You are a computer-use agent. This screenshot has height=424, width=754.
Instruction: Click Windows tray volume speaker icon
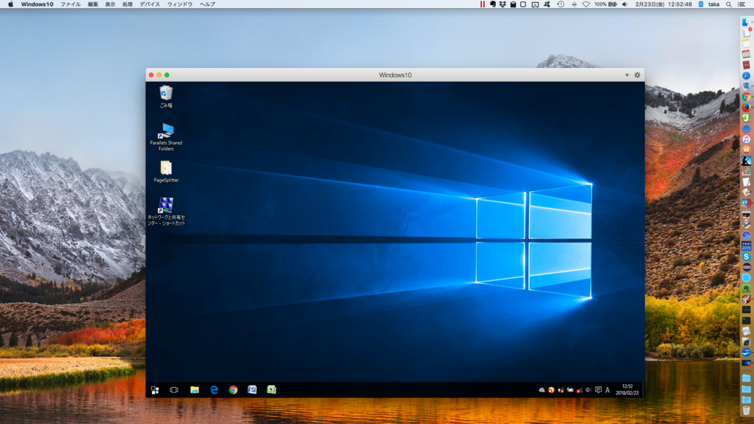point(589,390)
